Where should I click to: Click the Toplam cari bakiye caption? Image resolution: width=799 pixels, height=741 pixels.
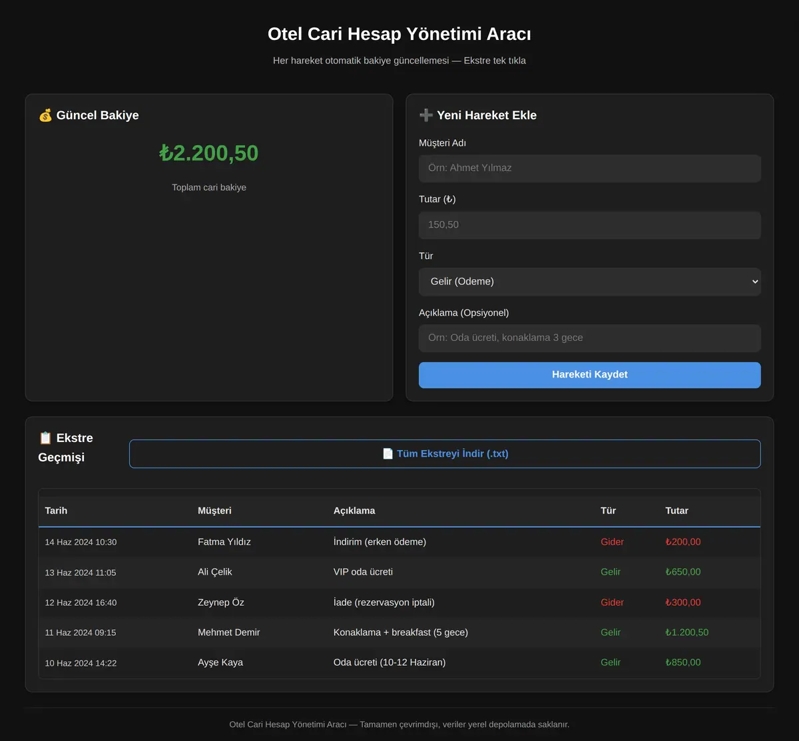point(209,188)
